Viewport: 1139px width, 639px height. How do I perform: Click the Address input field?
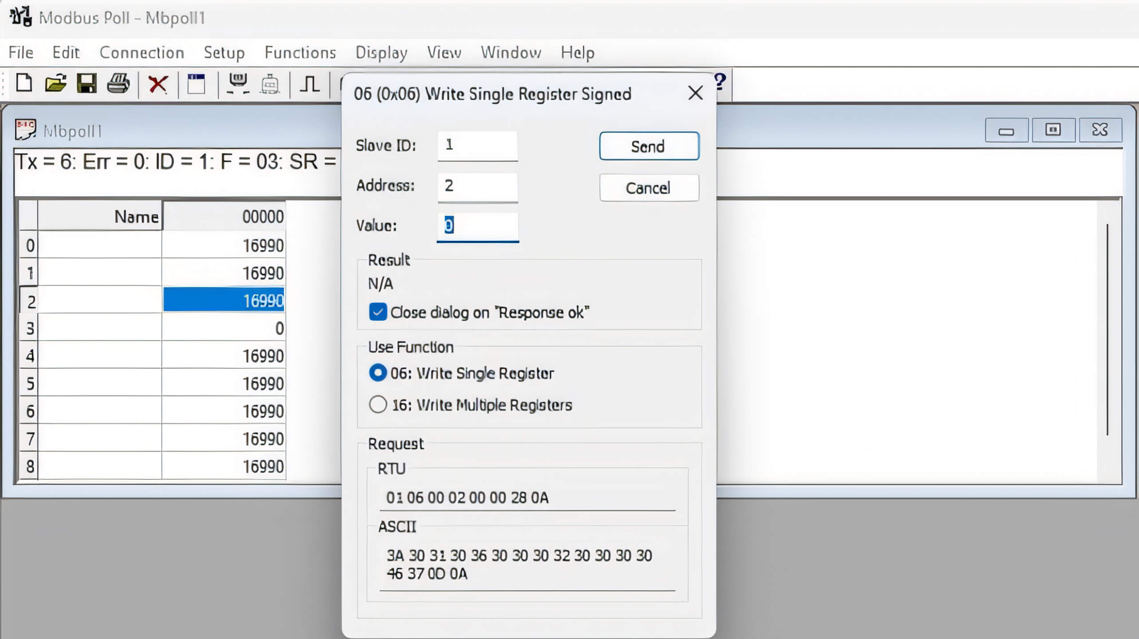point(477,186)
